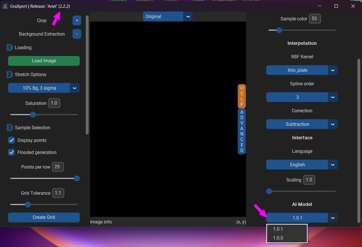
Task: Open the Spline order dropdown showing 3
Action: tap(302, 97)
